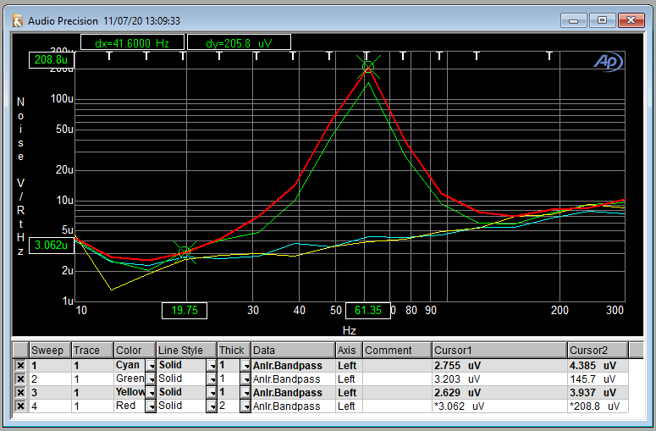The width and height of the screenshot is (656, 431).
Task: Click the Axis column header
Action: (x=349, y=351)
